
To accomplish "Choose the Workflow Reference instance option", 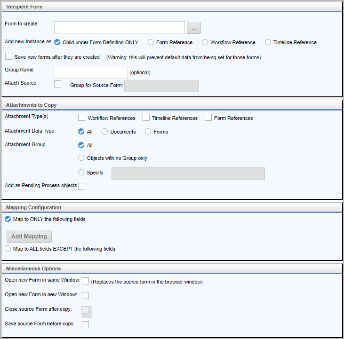I will tap(205, 42).
